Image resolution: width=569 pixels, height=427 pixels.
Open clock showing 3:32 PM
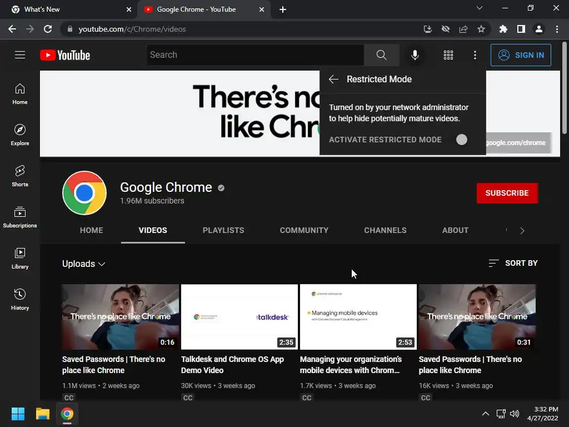542,414
